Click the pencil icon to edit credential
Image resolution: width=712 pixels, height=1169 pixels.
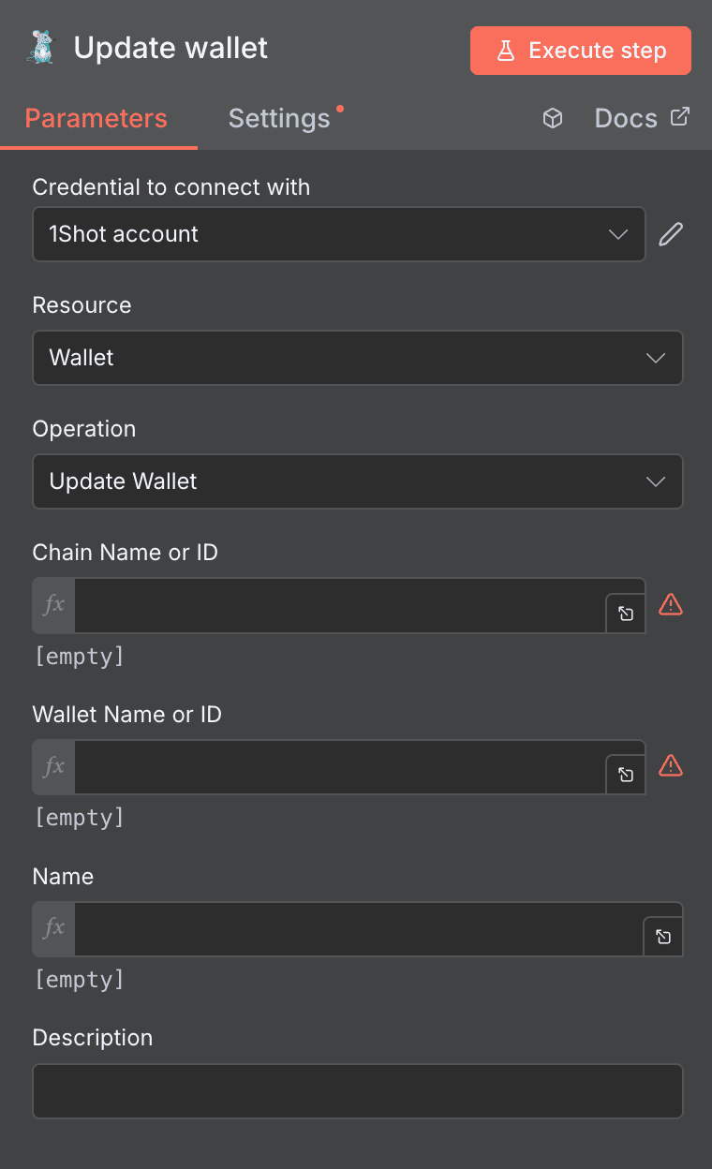click(x=671, y=233)
